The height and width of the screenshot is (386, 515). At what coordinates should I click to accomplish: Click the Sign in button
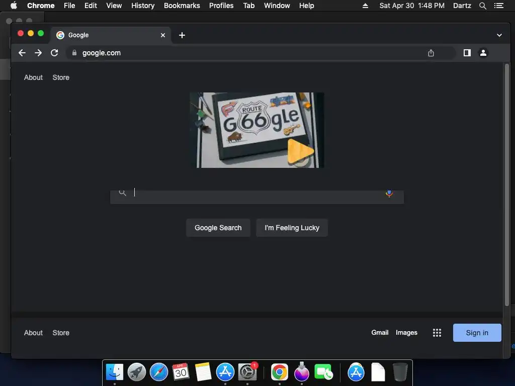[477, 333]
